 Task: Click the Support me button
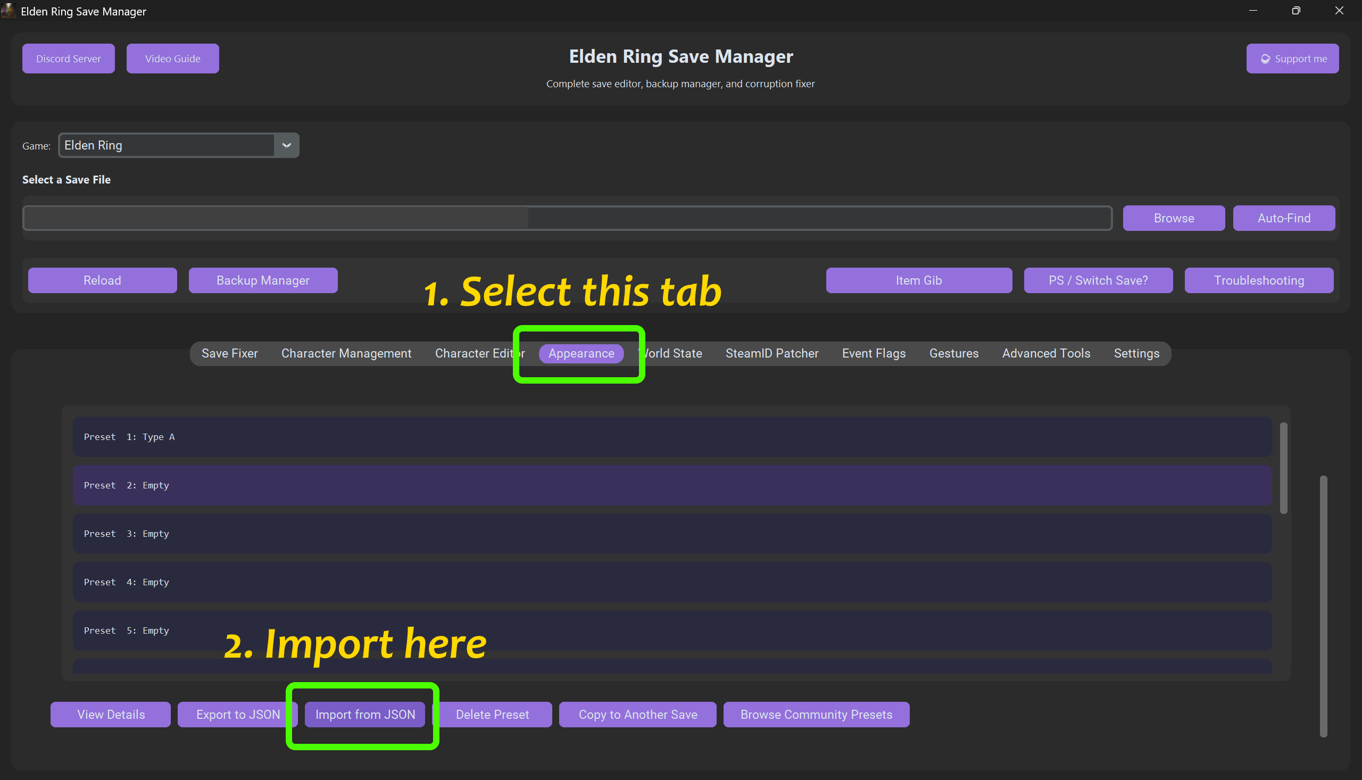1292,59
